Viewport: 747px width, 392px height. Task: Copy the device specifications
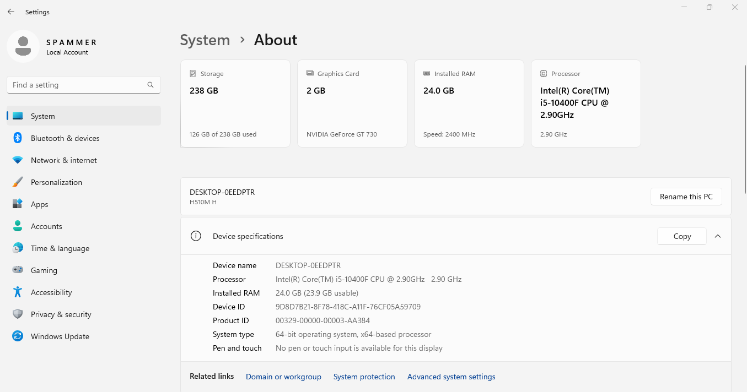[x=682, y=236]
